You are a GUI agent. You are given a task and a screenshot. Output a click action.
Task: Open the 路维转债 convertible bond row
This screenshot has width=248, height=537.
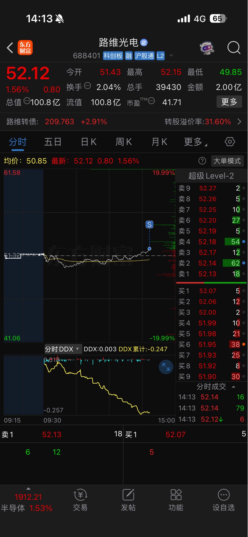(x=124, y=122)
